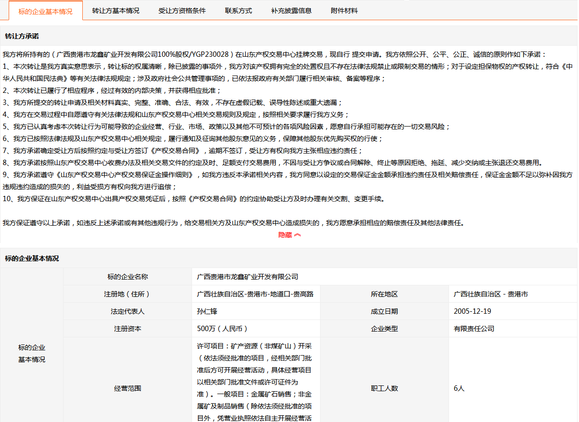The width and height of the screenshot is (579, 422).
Task: Click commitment item 2 about 内部决策
Action: [112, 90]
